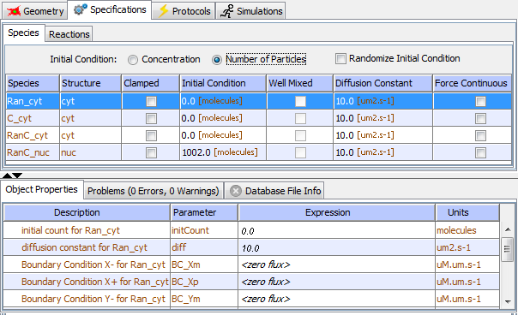Click the Species column header
The width and height of the screenshot is (518, 315).
[33, 83]
